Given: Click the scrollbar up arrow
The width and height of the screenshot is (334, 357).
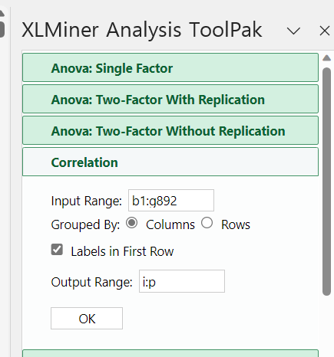Looking at the screenshot, I should (x=326, y=58).
